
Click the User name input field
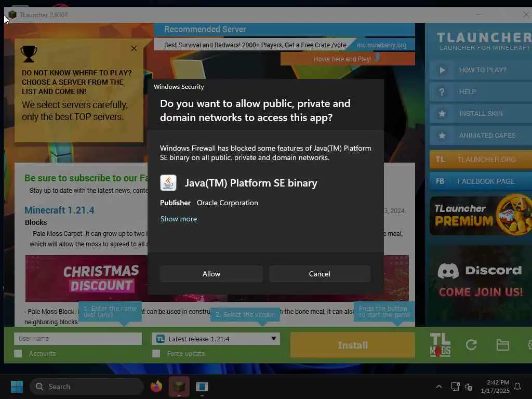tap(78, 339)
